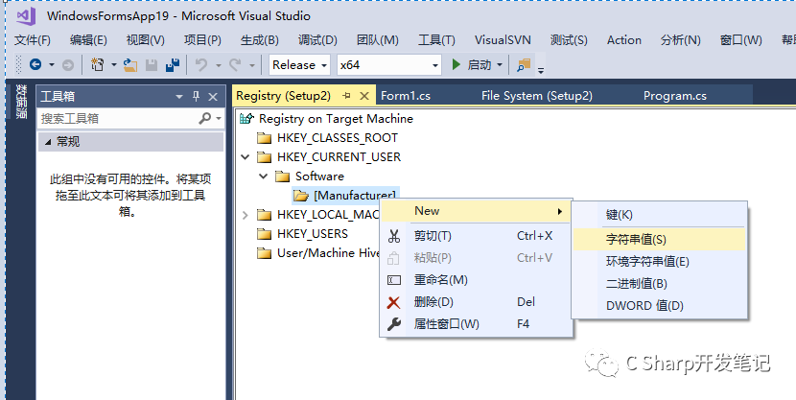
Task: Click the Redo arrow icon
Action: pos(235,65)
